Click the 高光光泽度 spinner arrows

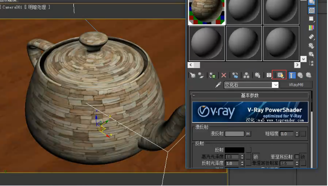(x=242, y=157)
